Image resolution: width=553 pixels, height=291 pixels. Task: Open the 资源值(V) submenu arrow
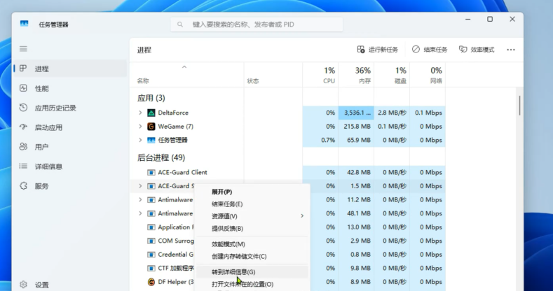pyautogui.click(x=302, y=215)
